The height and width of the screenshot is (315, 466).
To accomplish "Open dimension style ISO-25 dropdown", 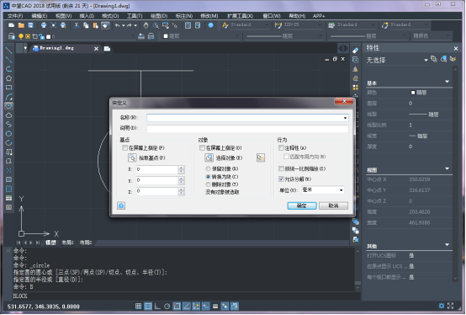I will point(320,25).
